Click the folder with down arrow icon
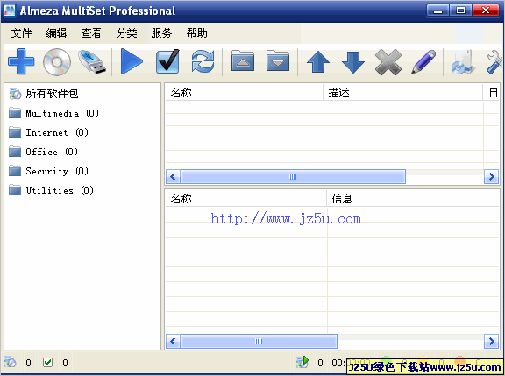 pos(278,60)
